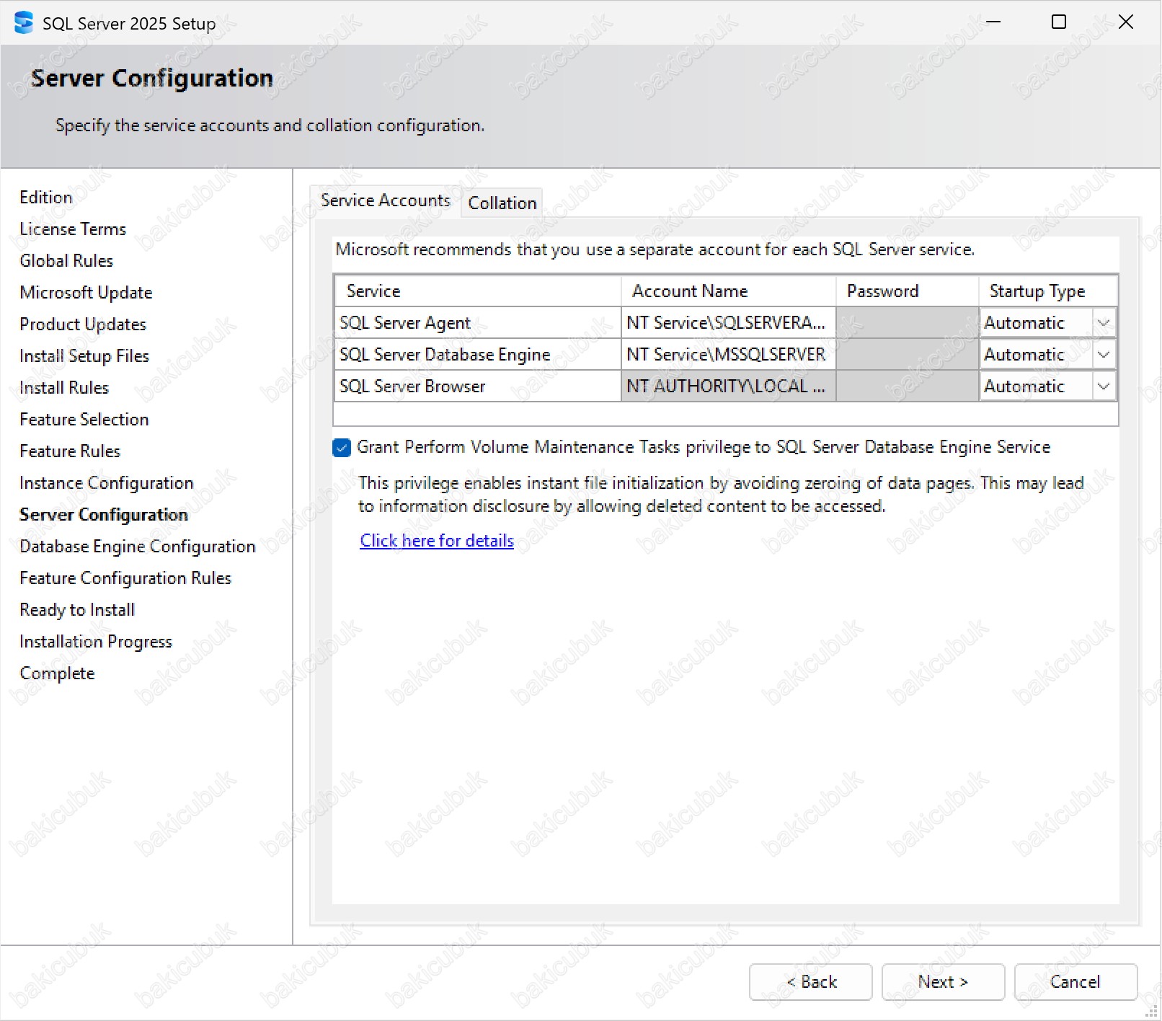The height and width of the screenshot is (1021, 1162).
Task: Edit the SQL Server Agent account name field
Action: 727,323
